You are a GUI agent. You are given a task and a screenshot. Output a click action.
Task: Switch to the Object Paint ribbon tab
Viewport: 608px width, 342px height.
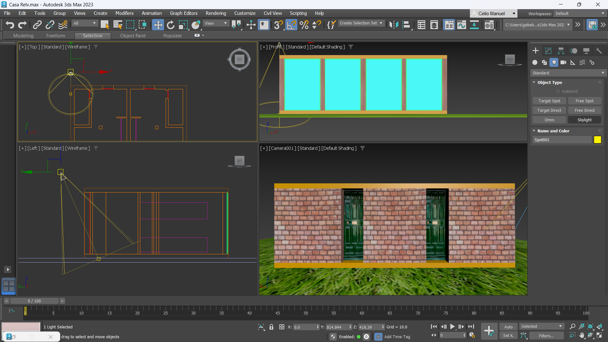[x=133, y=36]
